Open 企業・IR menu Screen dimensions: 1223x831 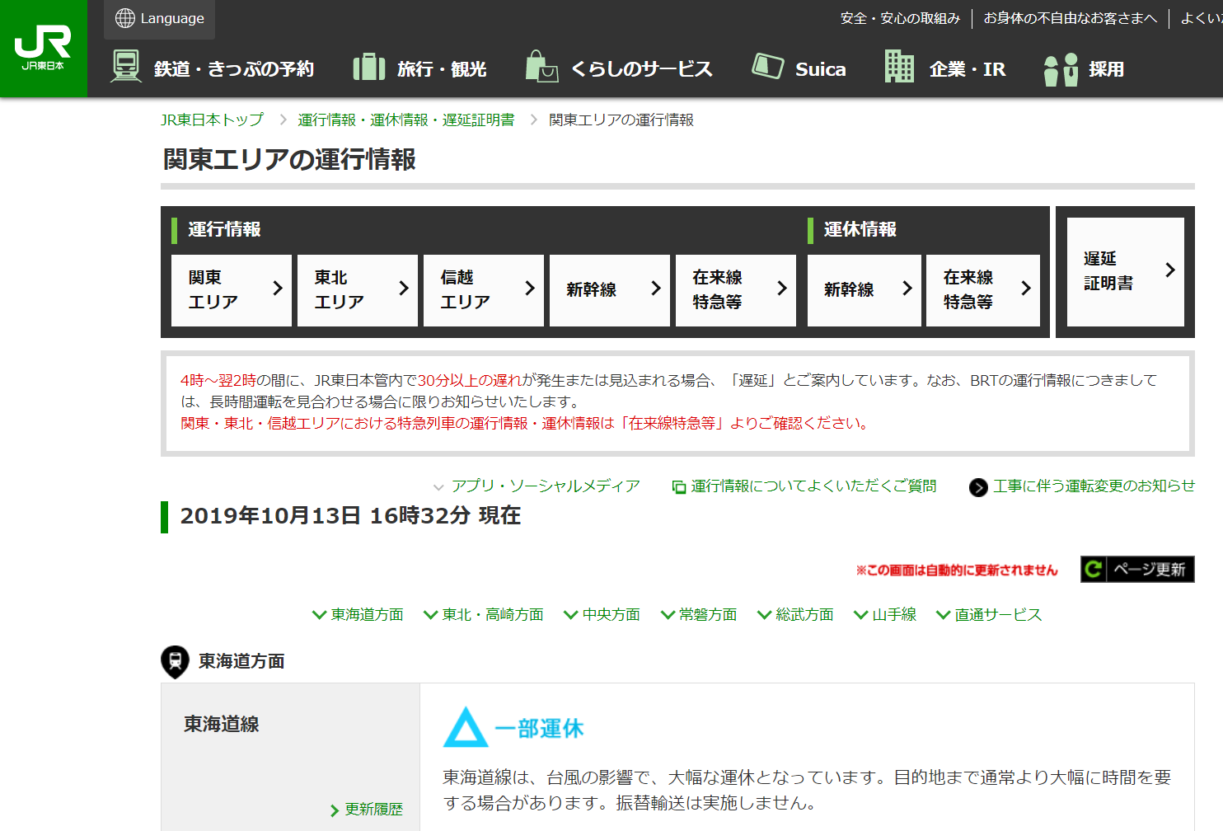click(944, 68)
